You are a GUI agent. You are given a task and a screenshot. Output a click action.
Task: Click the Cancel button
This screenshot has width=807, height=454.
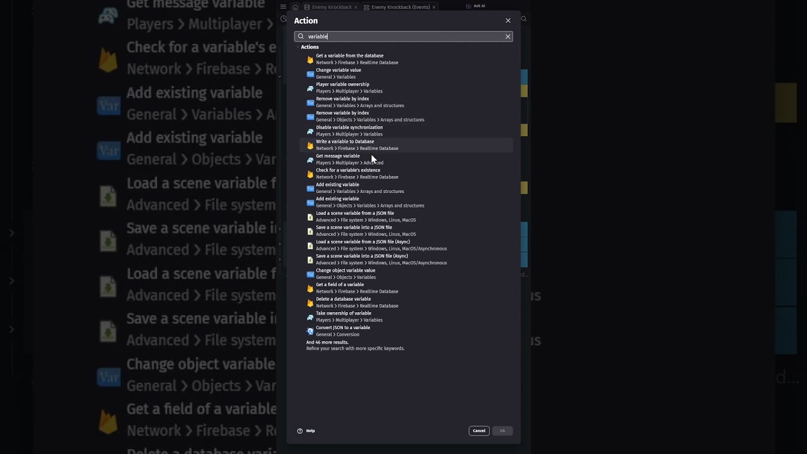coord(479,431)
